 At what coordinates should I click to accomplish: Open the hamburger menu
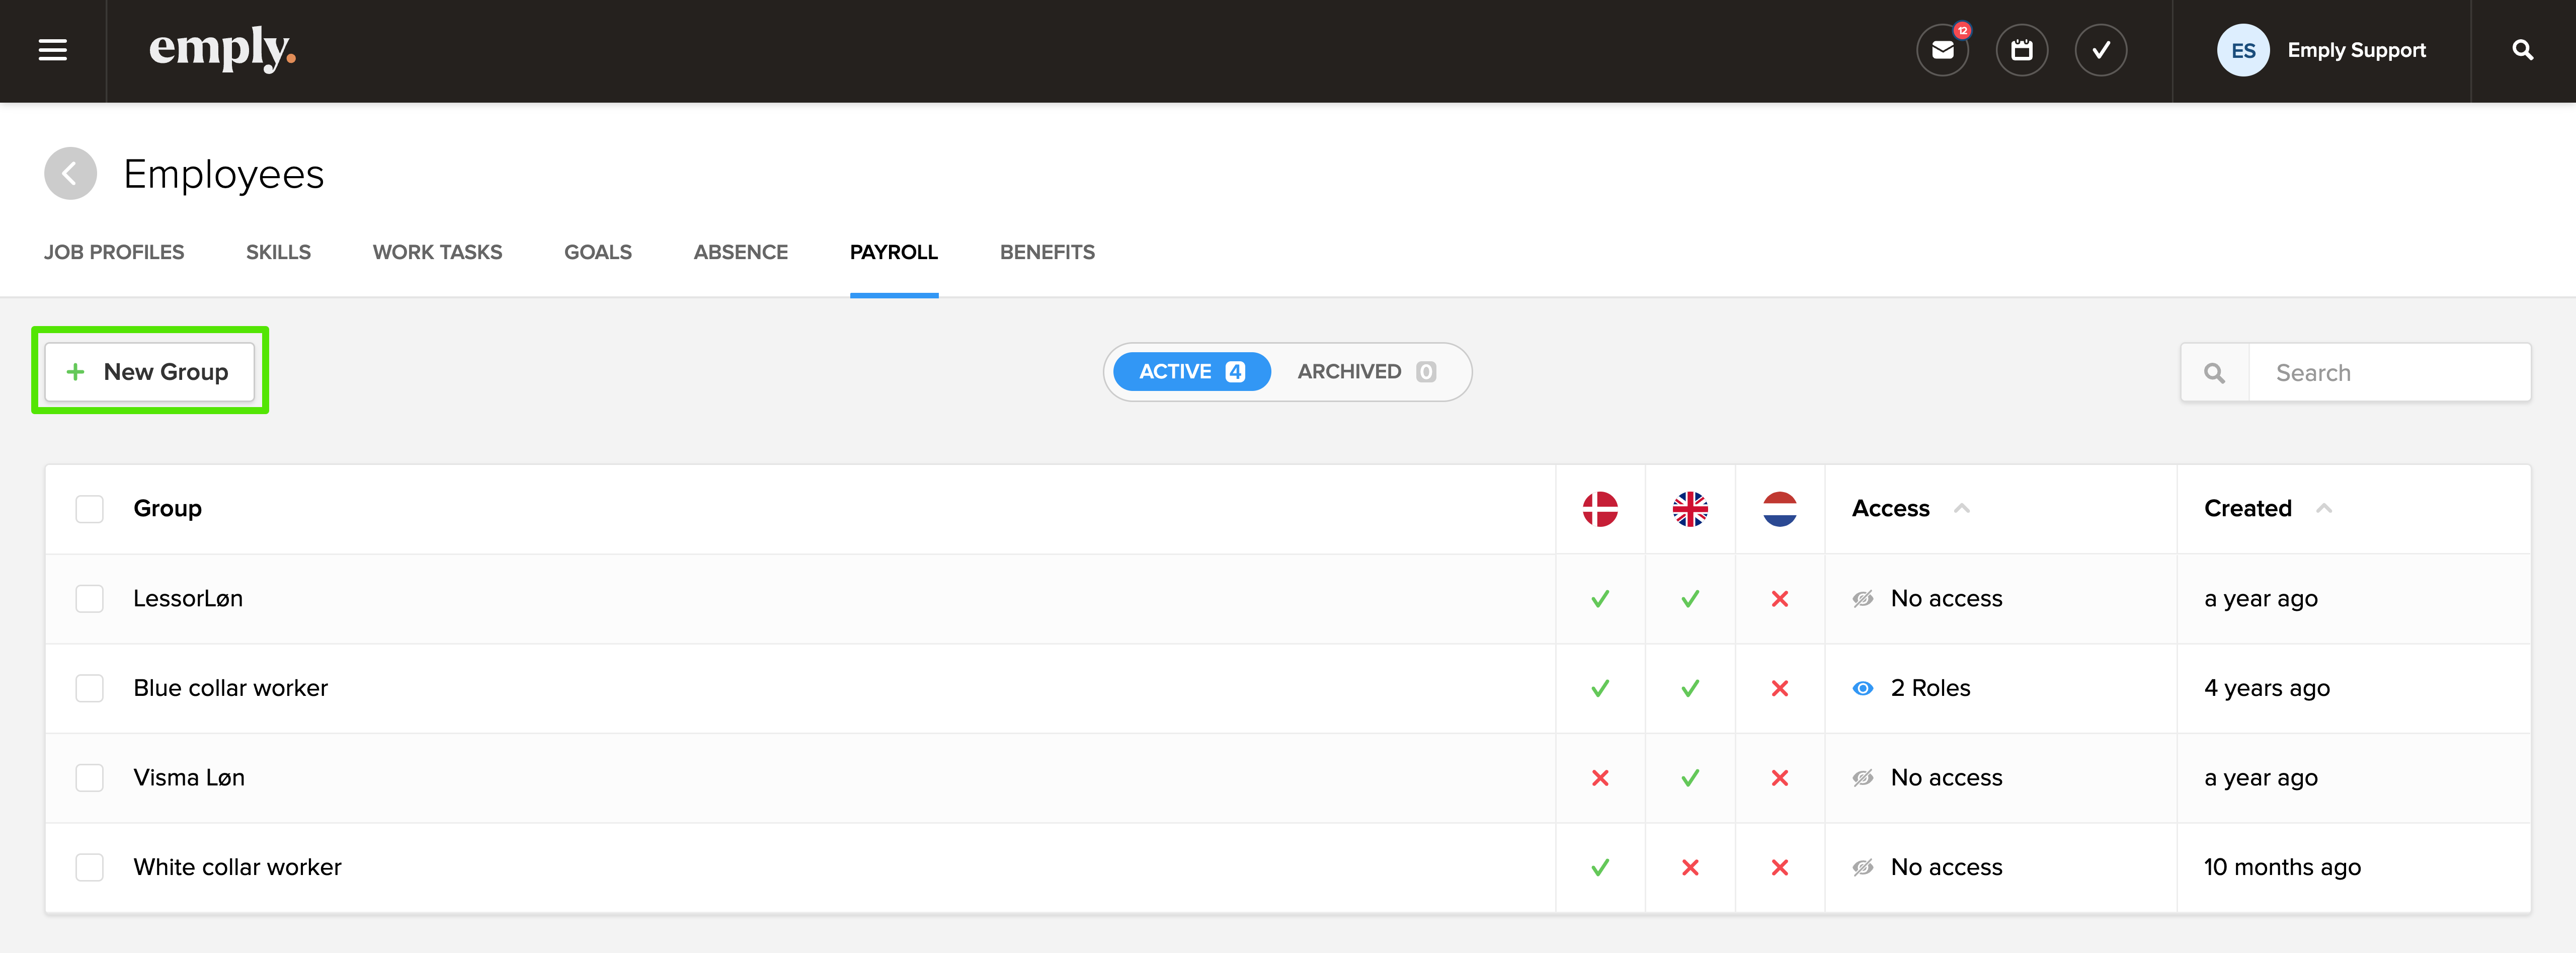tap(52, 50)
